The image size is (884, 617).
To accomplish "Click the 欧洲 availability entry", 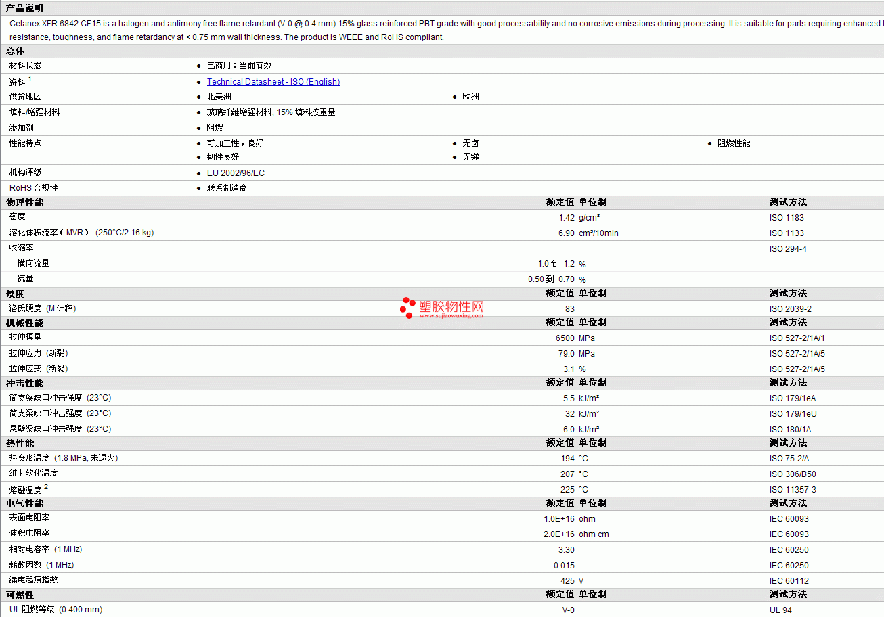I will [x=471, y=97].
